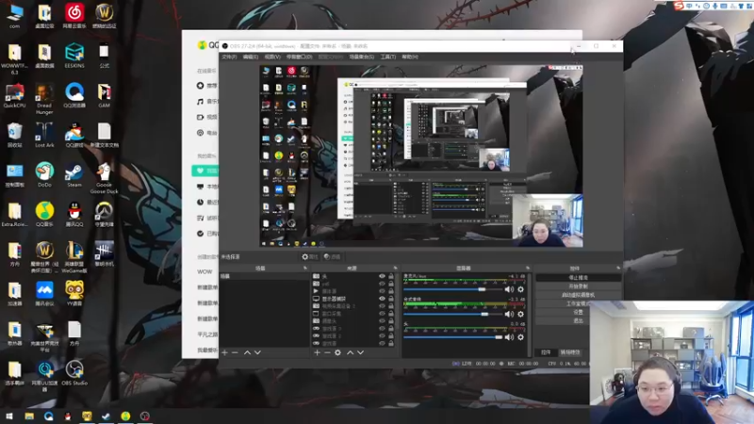This screenshot has height=424, width=754.
Task: Add a new scene with the plus icon
Action: pos(224,352)
